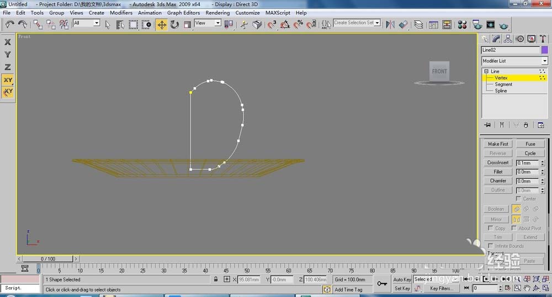
Task: Click the Fuse button
Action: click(x=530, y=144)
